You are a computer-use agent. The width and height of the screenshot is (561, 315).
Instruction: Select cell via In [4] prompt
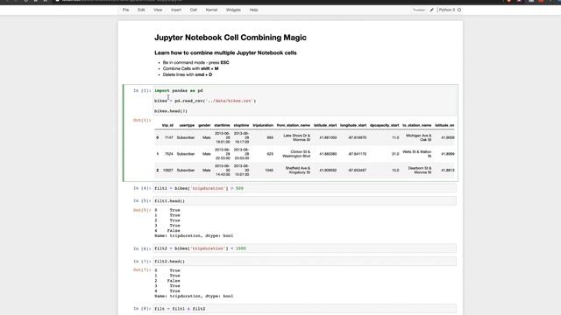[x=142, y=188]
